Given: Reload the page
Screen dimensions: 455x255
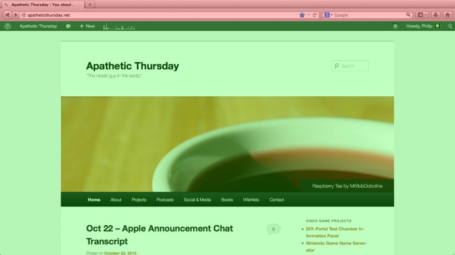Looking at the screenshot, I should [x=314, y=15].
